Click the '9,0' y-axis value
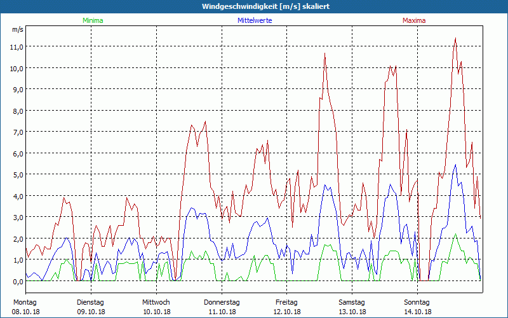The height and width of the screenshot is (318, 508). (x=19, y=90)
